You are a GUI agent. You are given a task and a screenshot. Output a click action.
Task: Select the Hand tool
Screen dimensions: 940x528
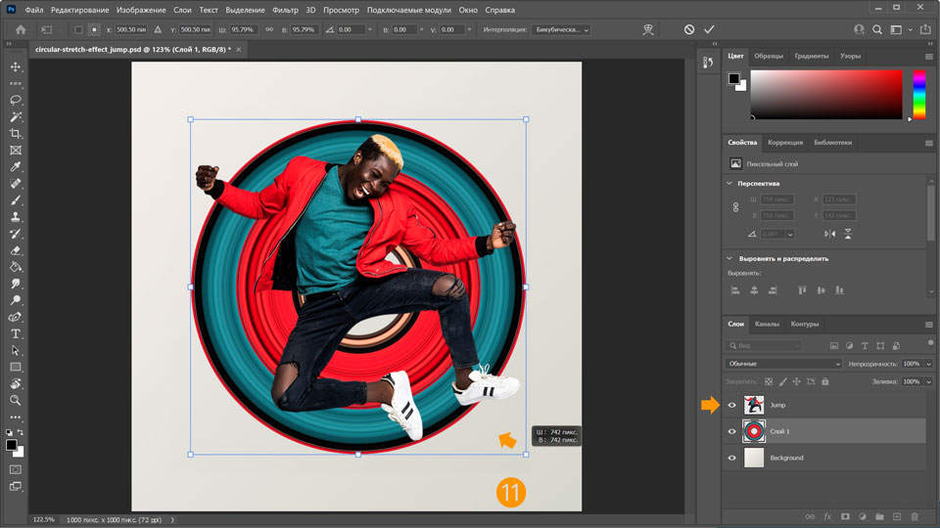pyautogui.click(x=16, y=383)
